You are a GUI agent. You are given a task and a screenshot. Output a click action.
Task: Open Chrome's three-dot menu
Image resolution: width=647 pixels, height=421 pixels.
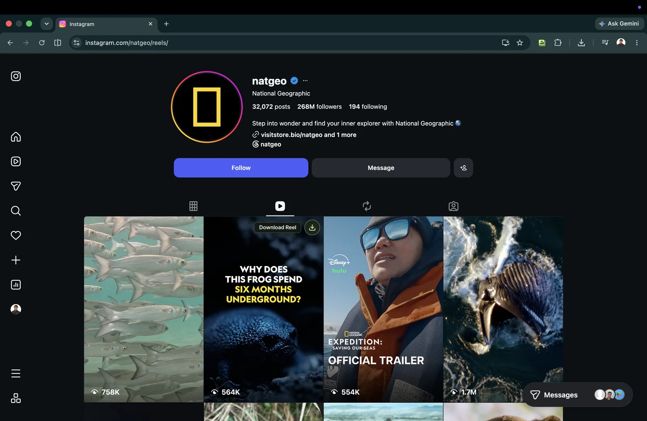click(x=636, y=42)
